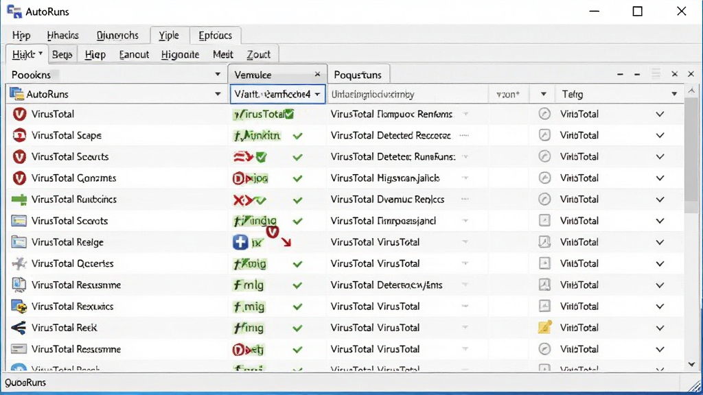This screenshot has height=395, width=703.
Task: Click the yellow note icon in Reek row
Action: (x=544, y=327)
